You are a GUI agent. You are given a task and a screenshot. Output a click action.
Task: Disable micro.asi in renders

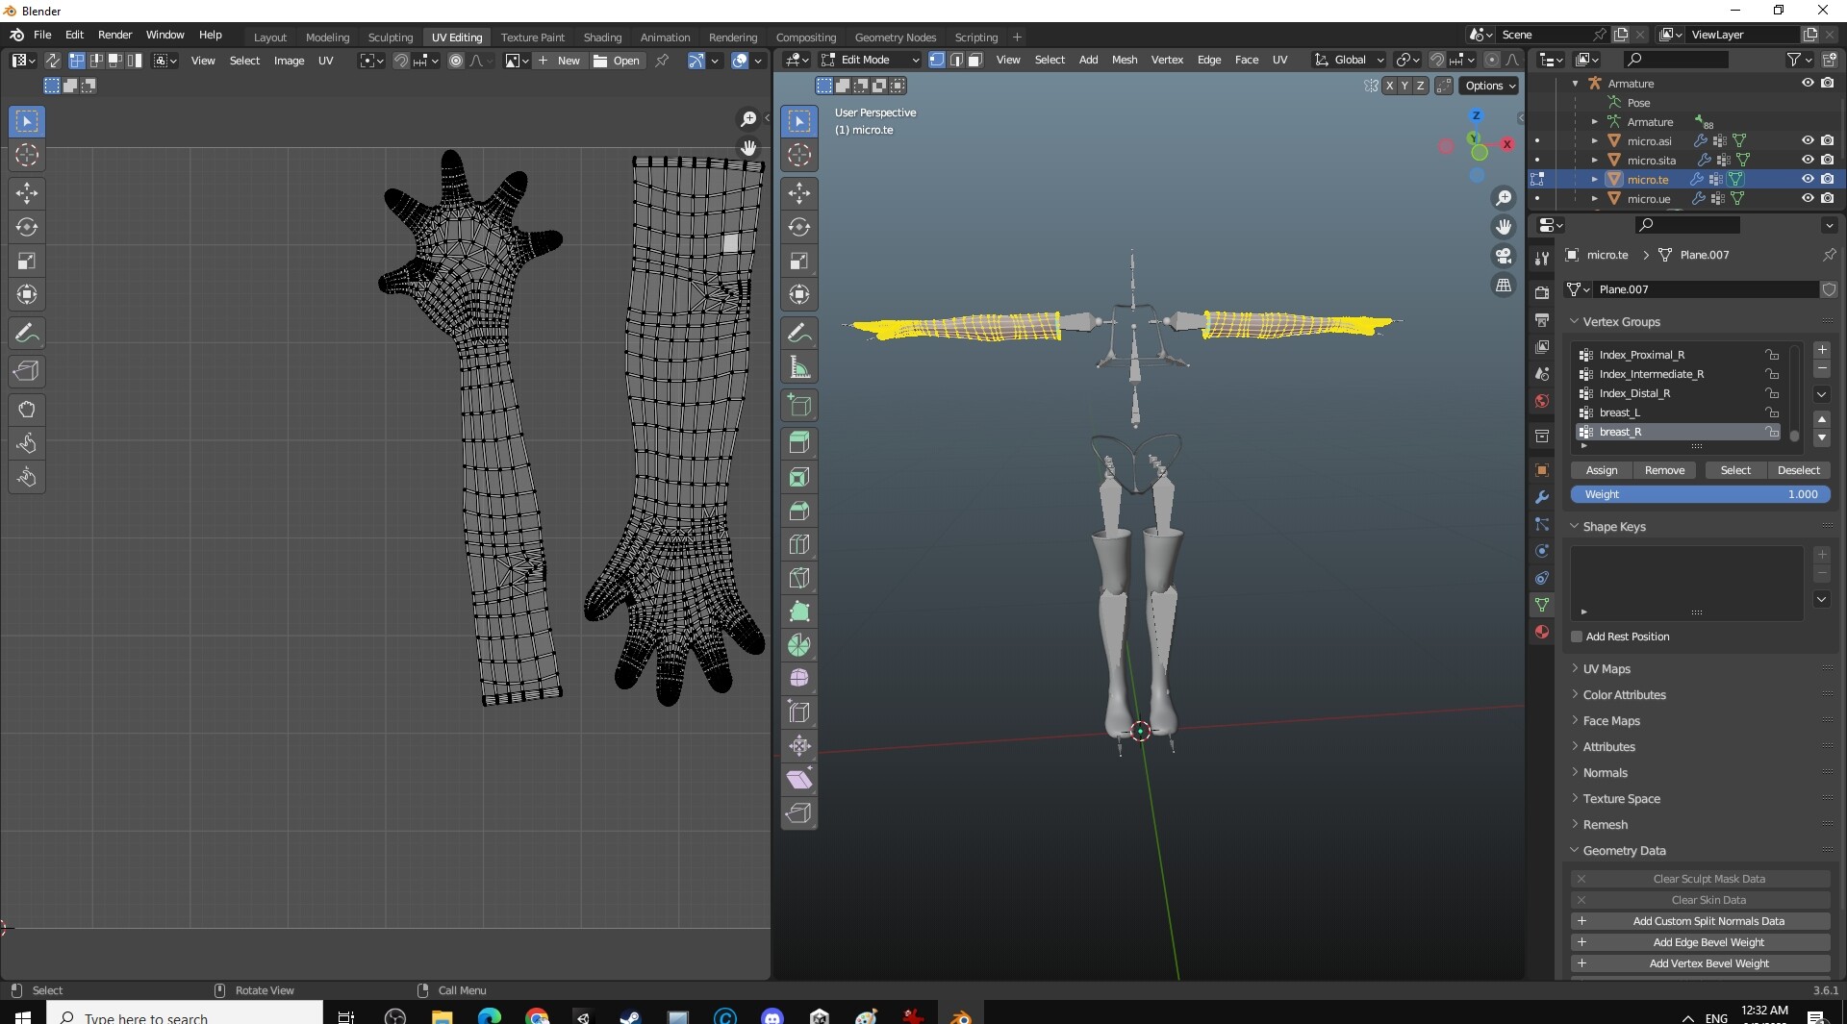coord(1827,140)
